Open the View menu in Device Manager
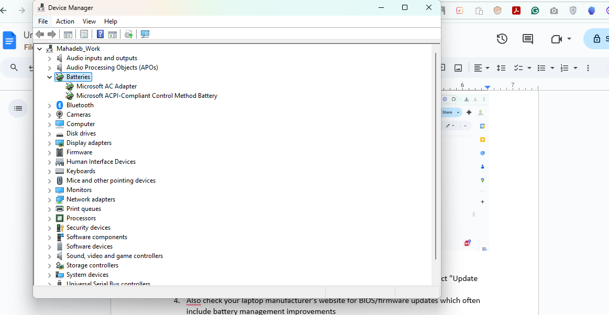Viewport: 609px width, 315px height. 89,21
